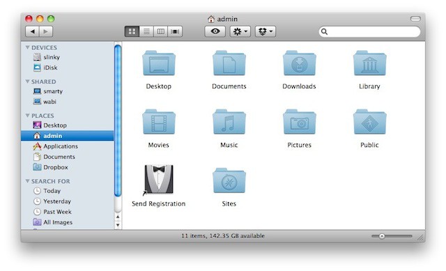This screenshot has height=271, width=446.
Task: Collapse the PLACES sidebar section
Action: [28, 116]
